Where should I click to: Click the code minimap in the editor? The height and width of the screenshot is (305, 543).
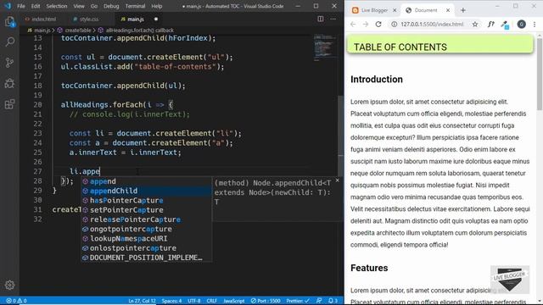pyautogui.click(x=324, y=47)
